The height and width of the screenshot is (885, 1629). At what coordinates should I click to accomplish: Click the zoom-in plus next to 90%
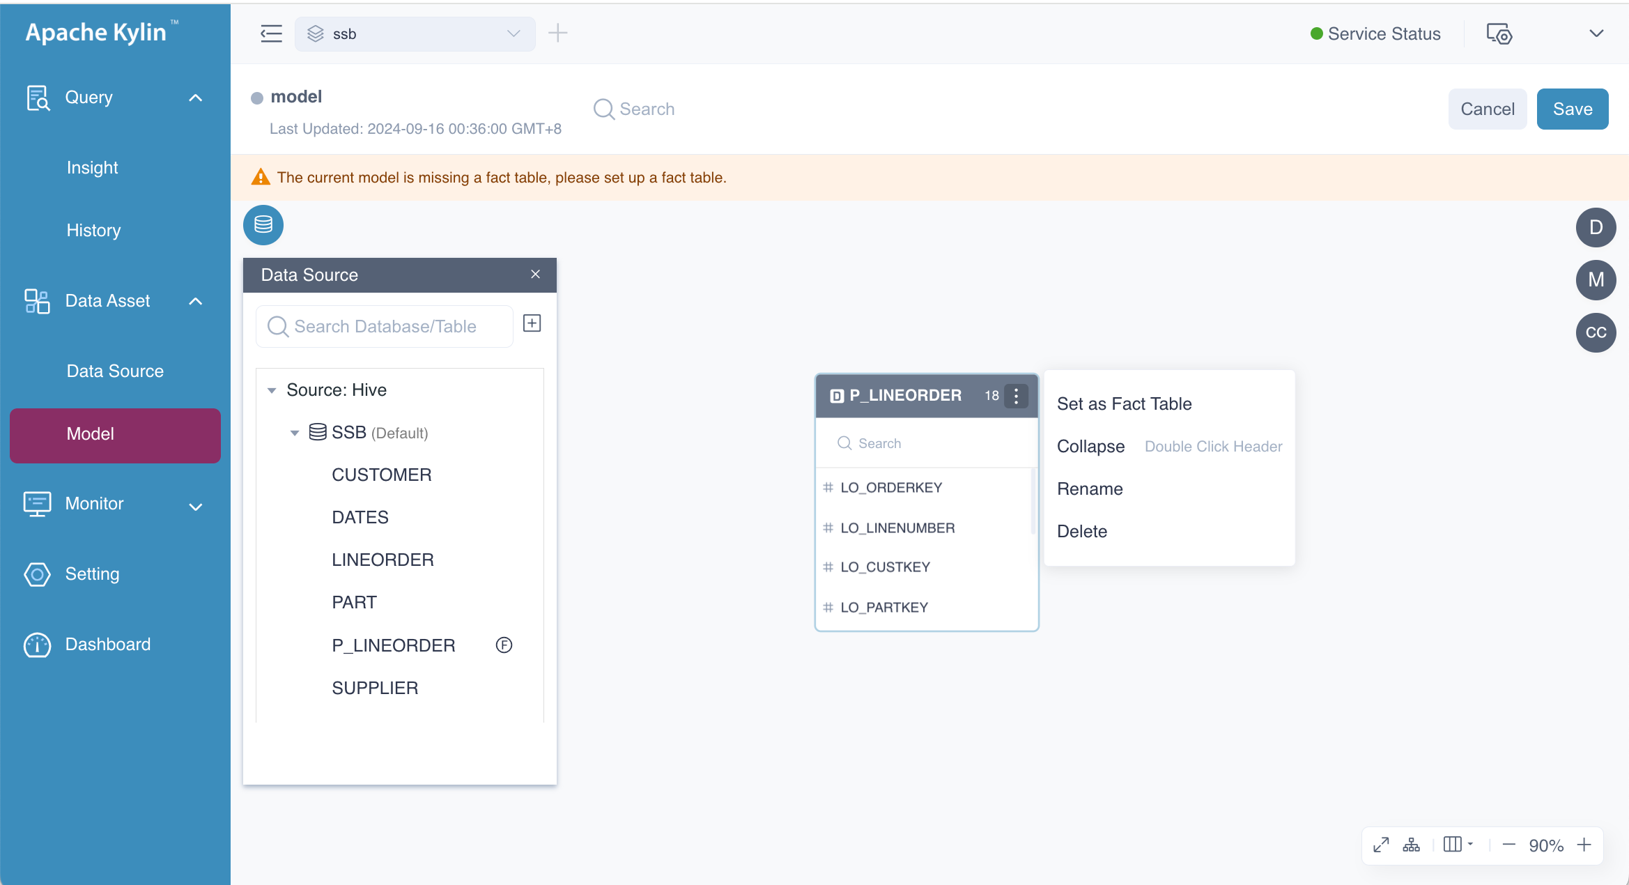pyautogui.click(x=1584, y=845)
